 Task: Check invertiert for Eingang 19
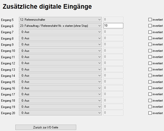coord(150,107)
